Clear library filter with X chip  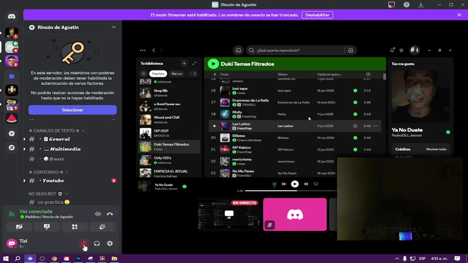click(143, 74)
